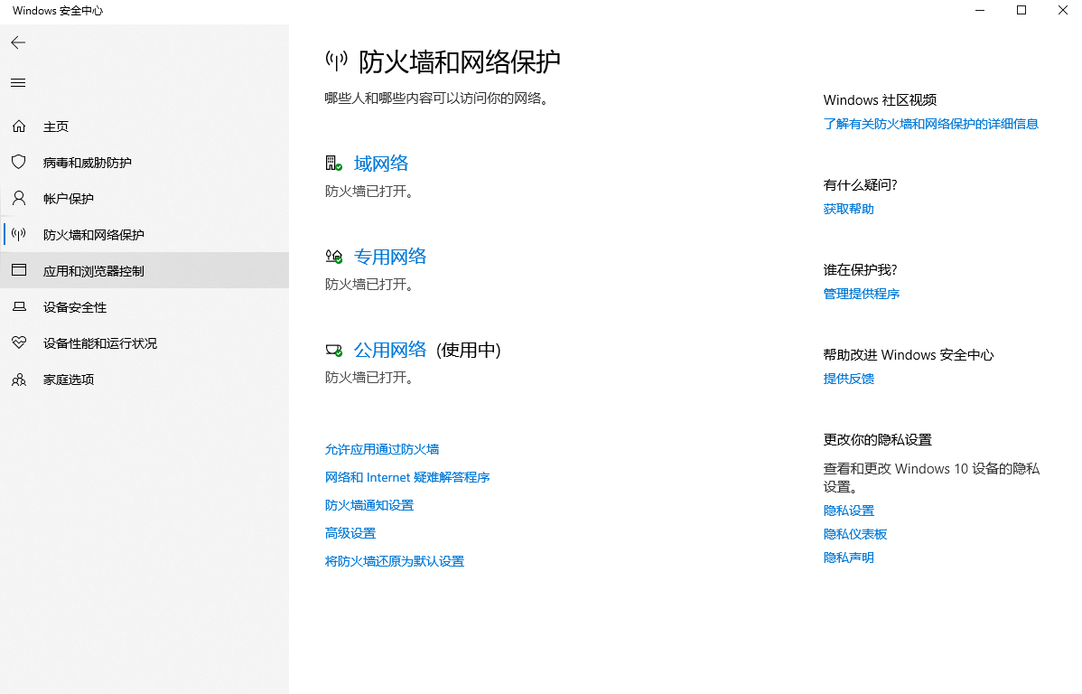The height and width of the screenshot is (694, 1082).
Task: Open 高级设置 link
Action: [350, 533]
